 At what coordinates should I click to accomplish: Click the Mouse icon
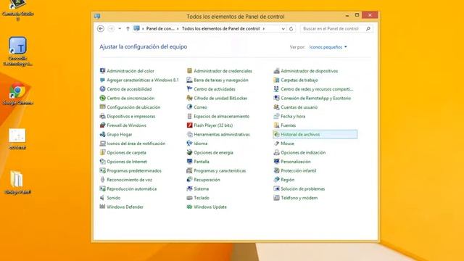(x=276, y=144)
